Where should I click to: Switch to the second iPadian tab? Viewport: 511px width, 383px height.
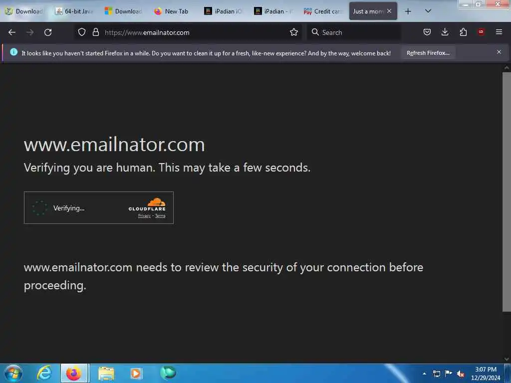pyautogui.click(x=273, y=11)
